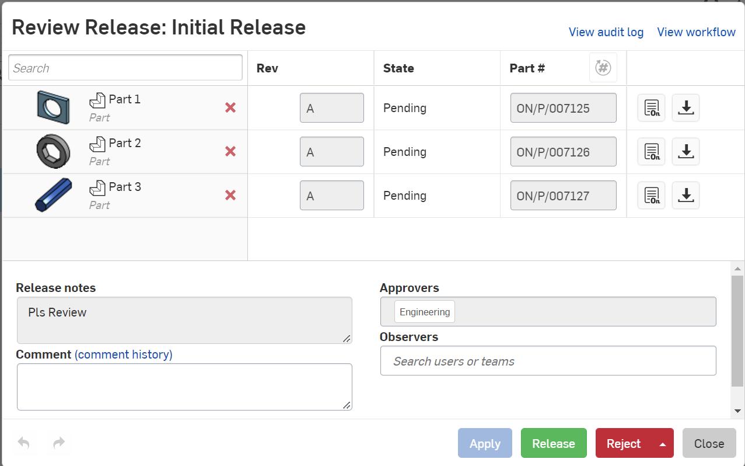Click the undo arrow icon

pyautogui.click(x=25, y=443)
